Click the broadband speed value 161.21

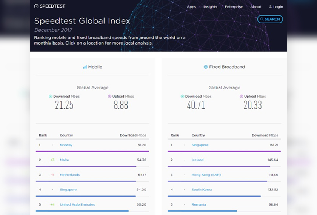pos(274,145)
